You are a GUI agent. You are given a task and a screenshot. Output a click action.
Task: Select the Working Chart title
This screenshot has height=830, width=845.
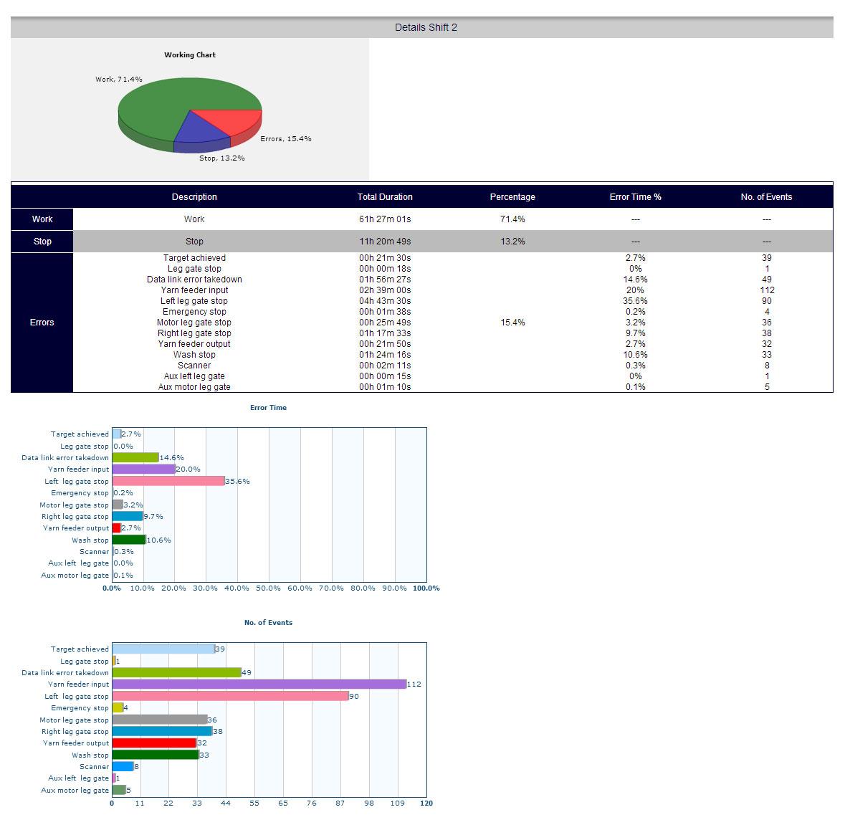pos(190,55)
